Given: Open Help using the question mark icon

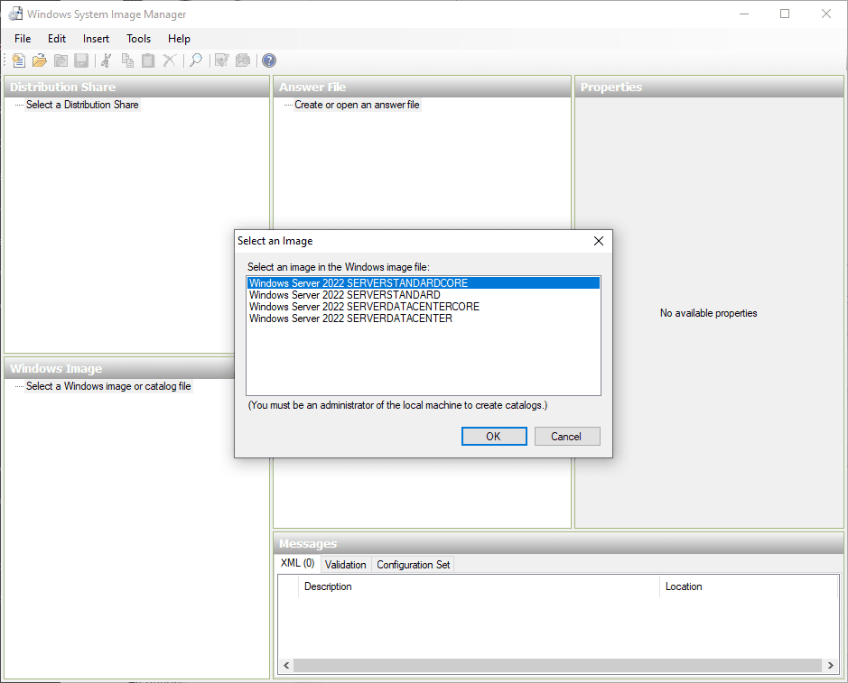Looking at the screenshot, I should click(268, 60).
